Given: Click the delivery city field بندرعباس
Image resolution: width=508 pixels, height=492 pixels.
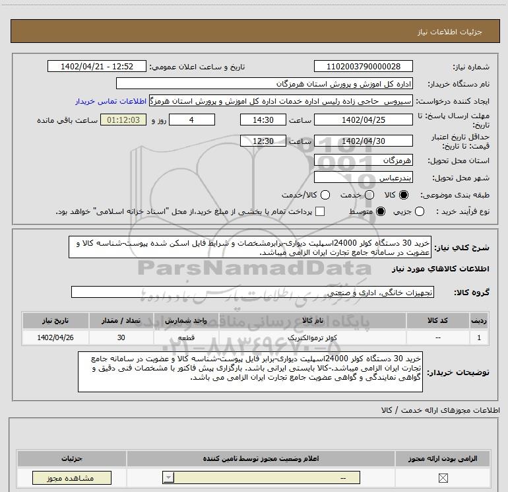Looking at the screenshot, I should click(x=363, y=177).
